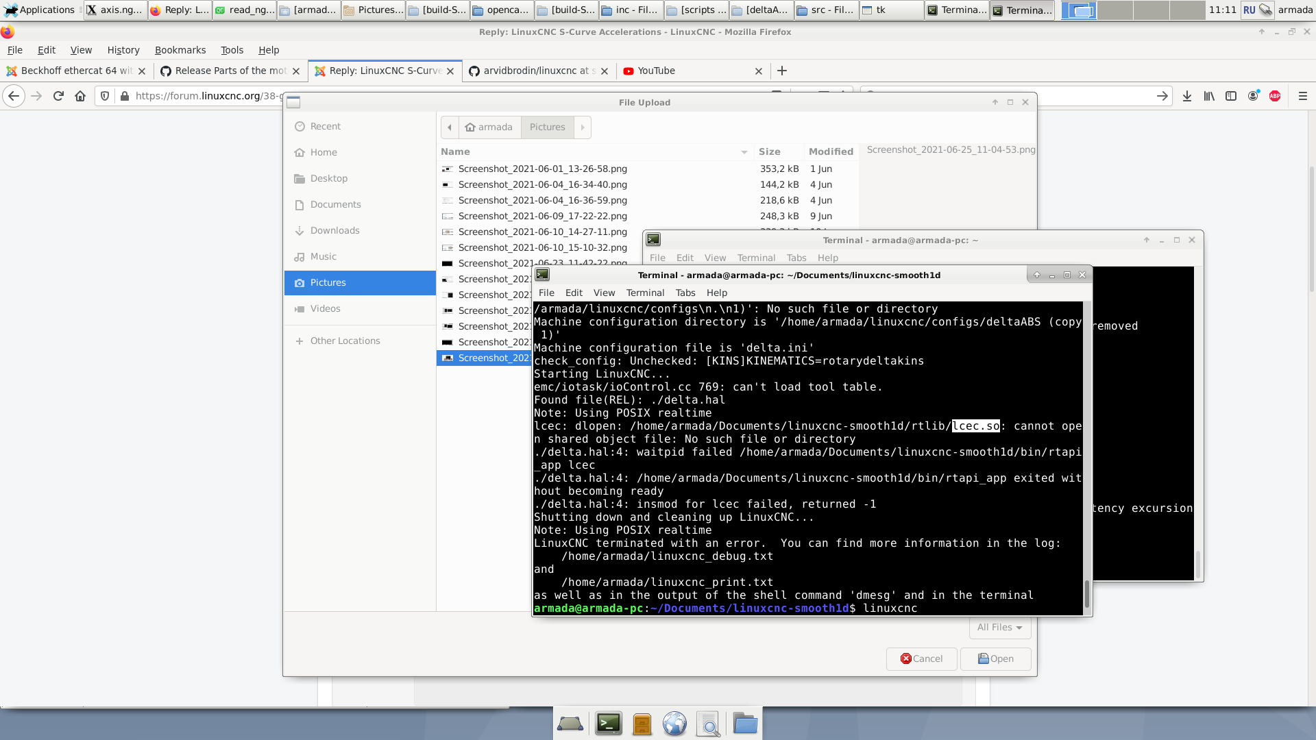Click the show desktop dock icon
Image resolution: width=1316 pixels, height=740 pixels.
pyautogui.click(x=570, y=724)
